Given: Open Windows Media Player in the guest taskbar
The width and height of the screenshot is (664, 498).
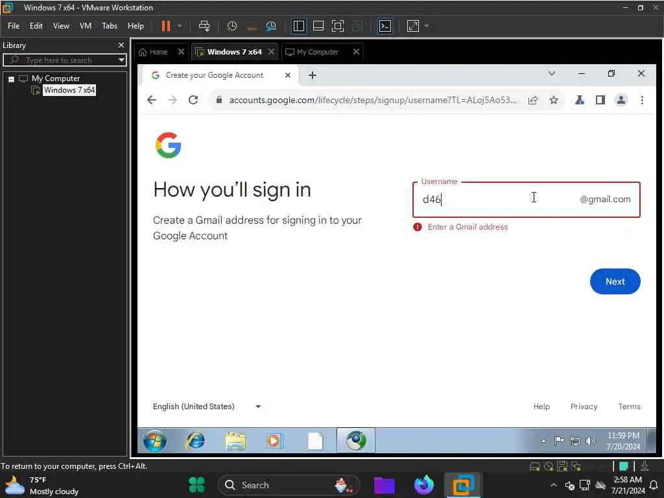Looking at the screenshot, I should click(x=274, y=441).
